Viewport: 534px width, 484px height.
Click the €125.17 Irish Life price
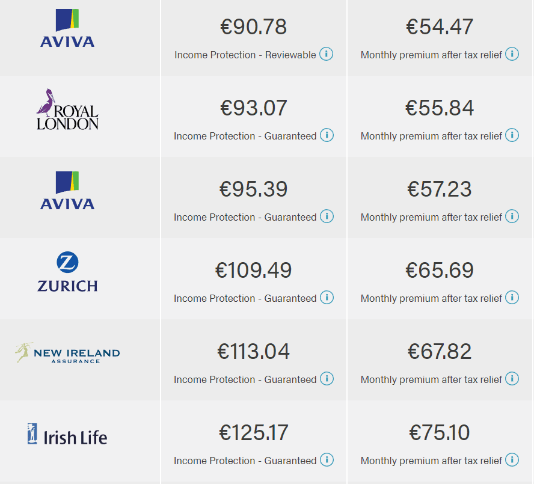click(x=253, y=433)
